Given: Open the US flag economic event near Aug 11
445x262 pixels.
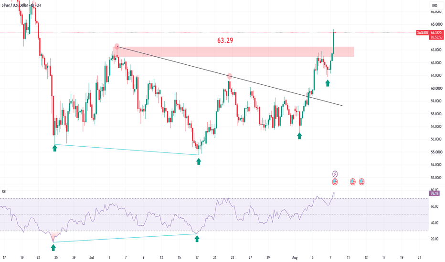Looking at the screenshot, I should pyautogui.click(x=352, y=182).
